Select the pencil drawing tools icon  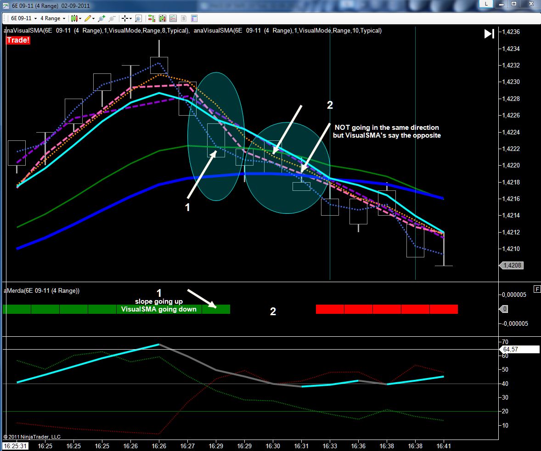[88, 18]
